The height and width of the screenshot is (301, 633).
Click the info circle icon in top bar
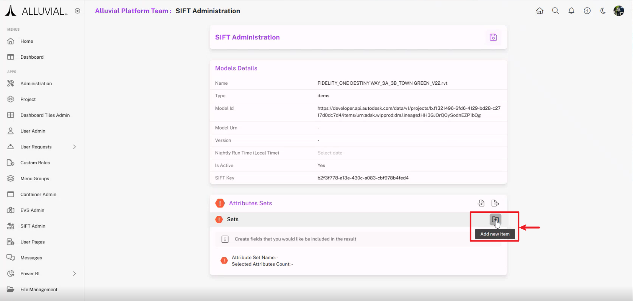click(587, 11)
